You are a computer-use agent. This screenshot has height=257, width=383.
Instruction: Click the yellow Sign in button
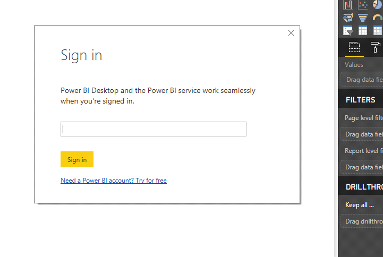[77, 159]
